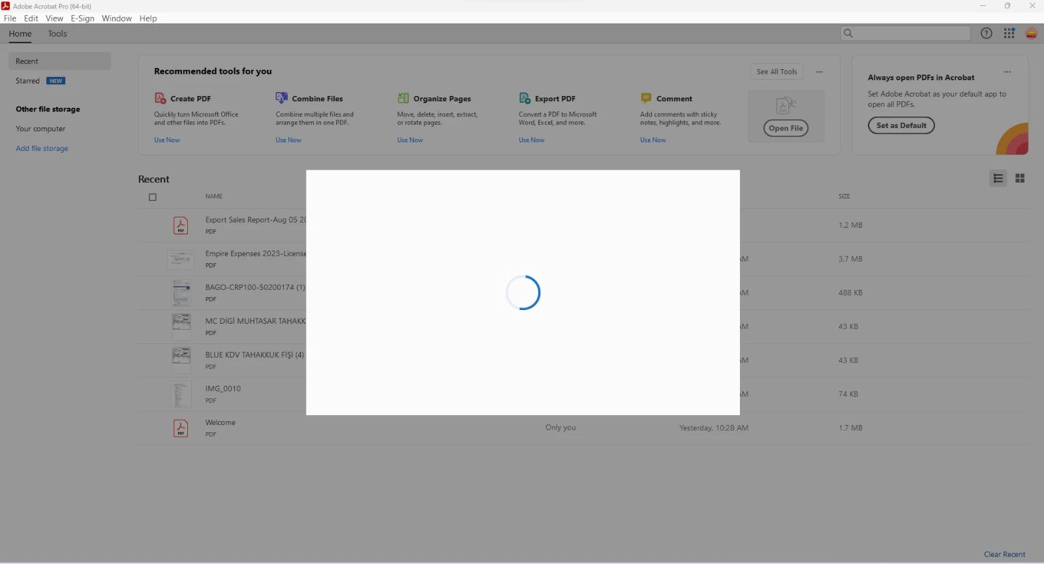
Task: Select Your computer storage
Action: [x=40, y=129]
